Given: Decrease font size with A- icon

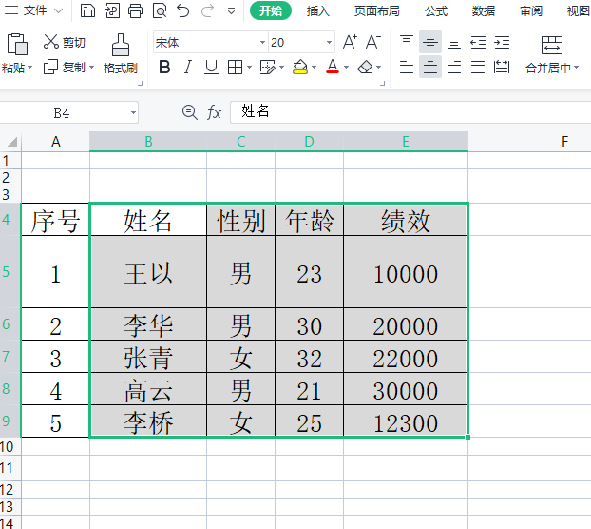Looking at the screenshot, I should [373, 42].
